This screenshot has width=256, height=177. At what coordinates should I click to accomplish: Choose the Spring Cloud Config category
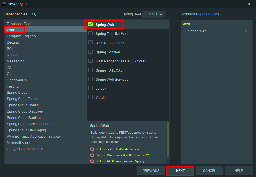[46, 105]
